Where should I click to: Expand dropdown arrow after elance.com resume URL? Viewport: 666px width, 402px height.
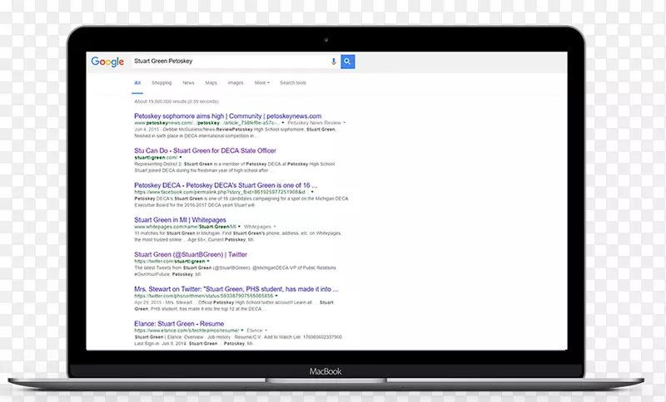click(x=242, y=331)
